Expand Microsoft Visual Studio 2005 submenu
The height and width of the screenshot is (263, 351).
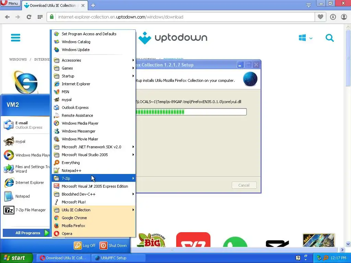[94, 155]
